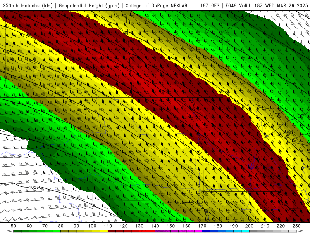
Task: Click 'F048 Valid: 18Z WED MAR 26 2025'
Action: [x=267, y=6]
